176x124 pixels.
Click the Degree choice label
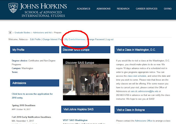[20, 61]
